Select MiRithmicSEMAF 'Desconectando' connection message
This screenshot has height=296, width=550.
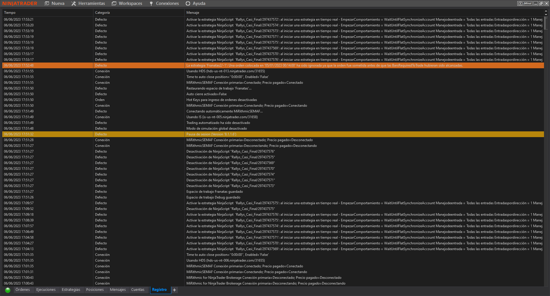pos(252,146)
